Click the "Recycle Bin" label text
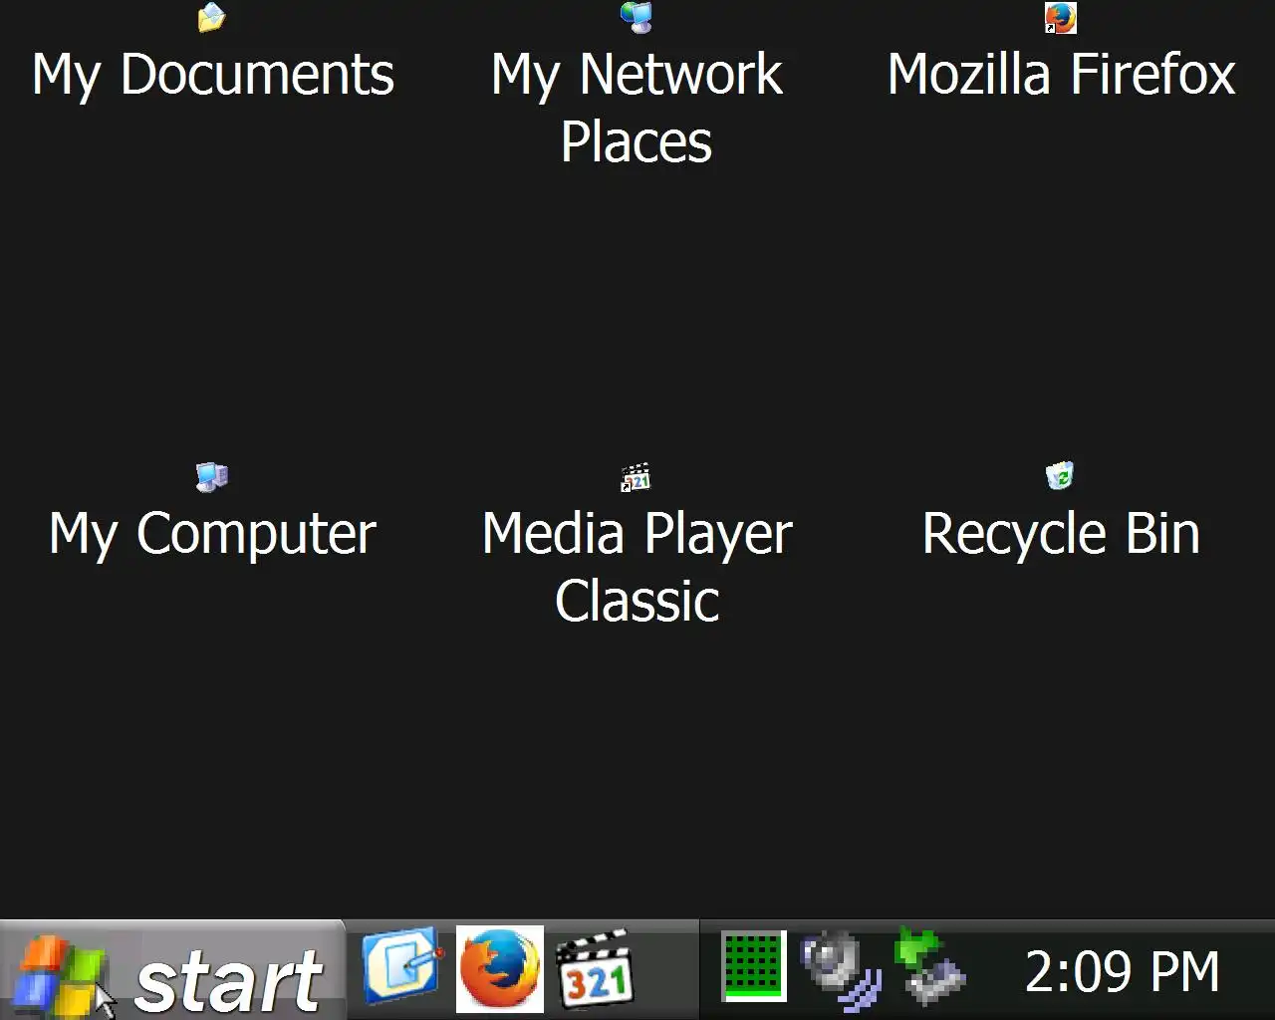Viewport: 1275px width, 1020px height. tap(1061, 534)
